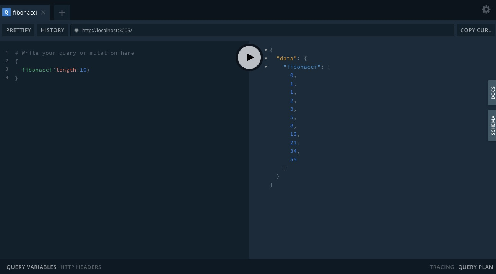This screenshot has height=274, width=496.
Task: Switch to HTTP Headers panel
Action: [81, 267]
